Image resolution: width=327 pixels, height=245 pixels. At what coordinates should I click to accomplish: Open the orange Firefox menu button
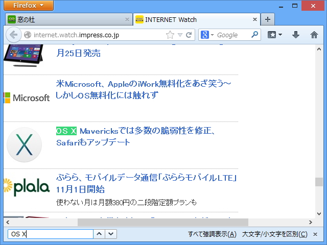pyautogui.click(x=29, y=5)
